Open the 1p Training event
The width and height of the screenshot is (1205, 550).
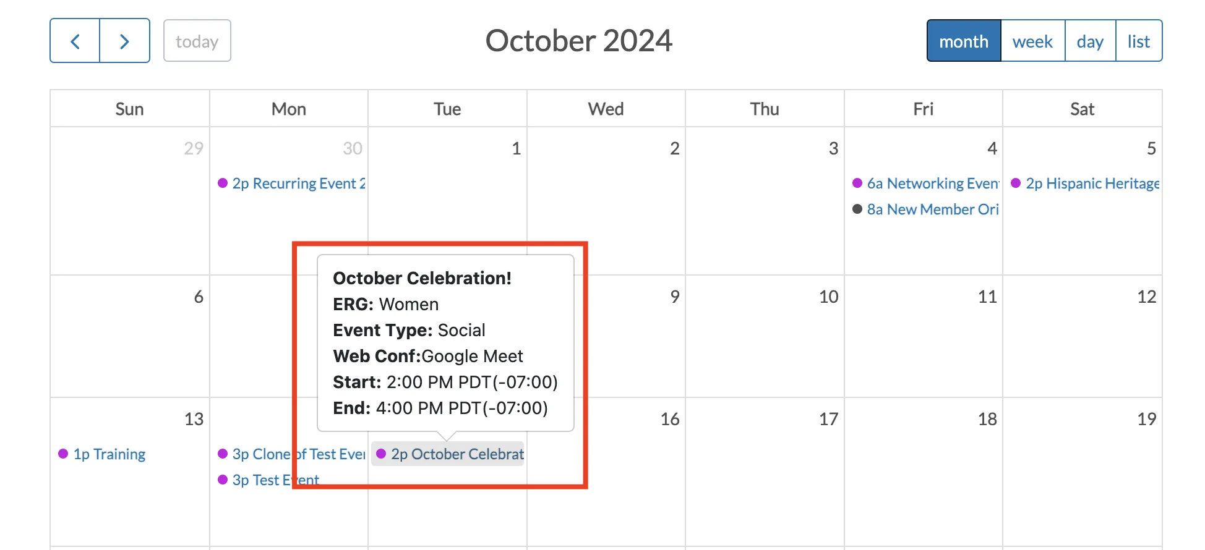(102, 454)
